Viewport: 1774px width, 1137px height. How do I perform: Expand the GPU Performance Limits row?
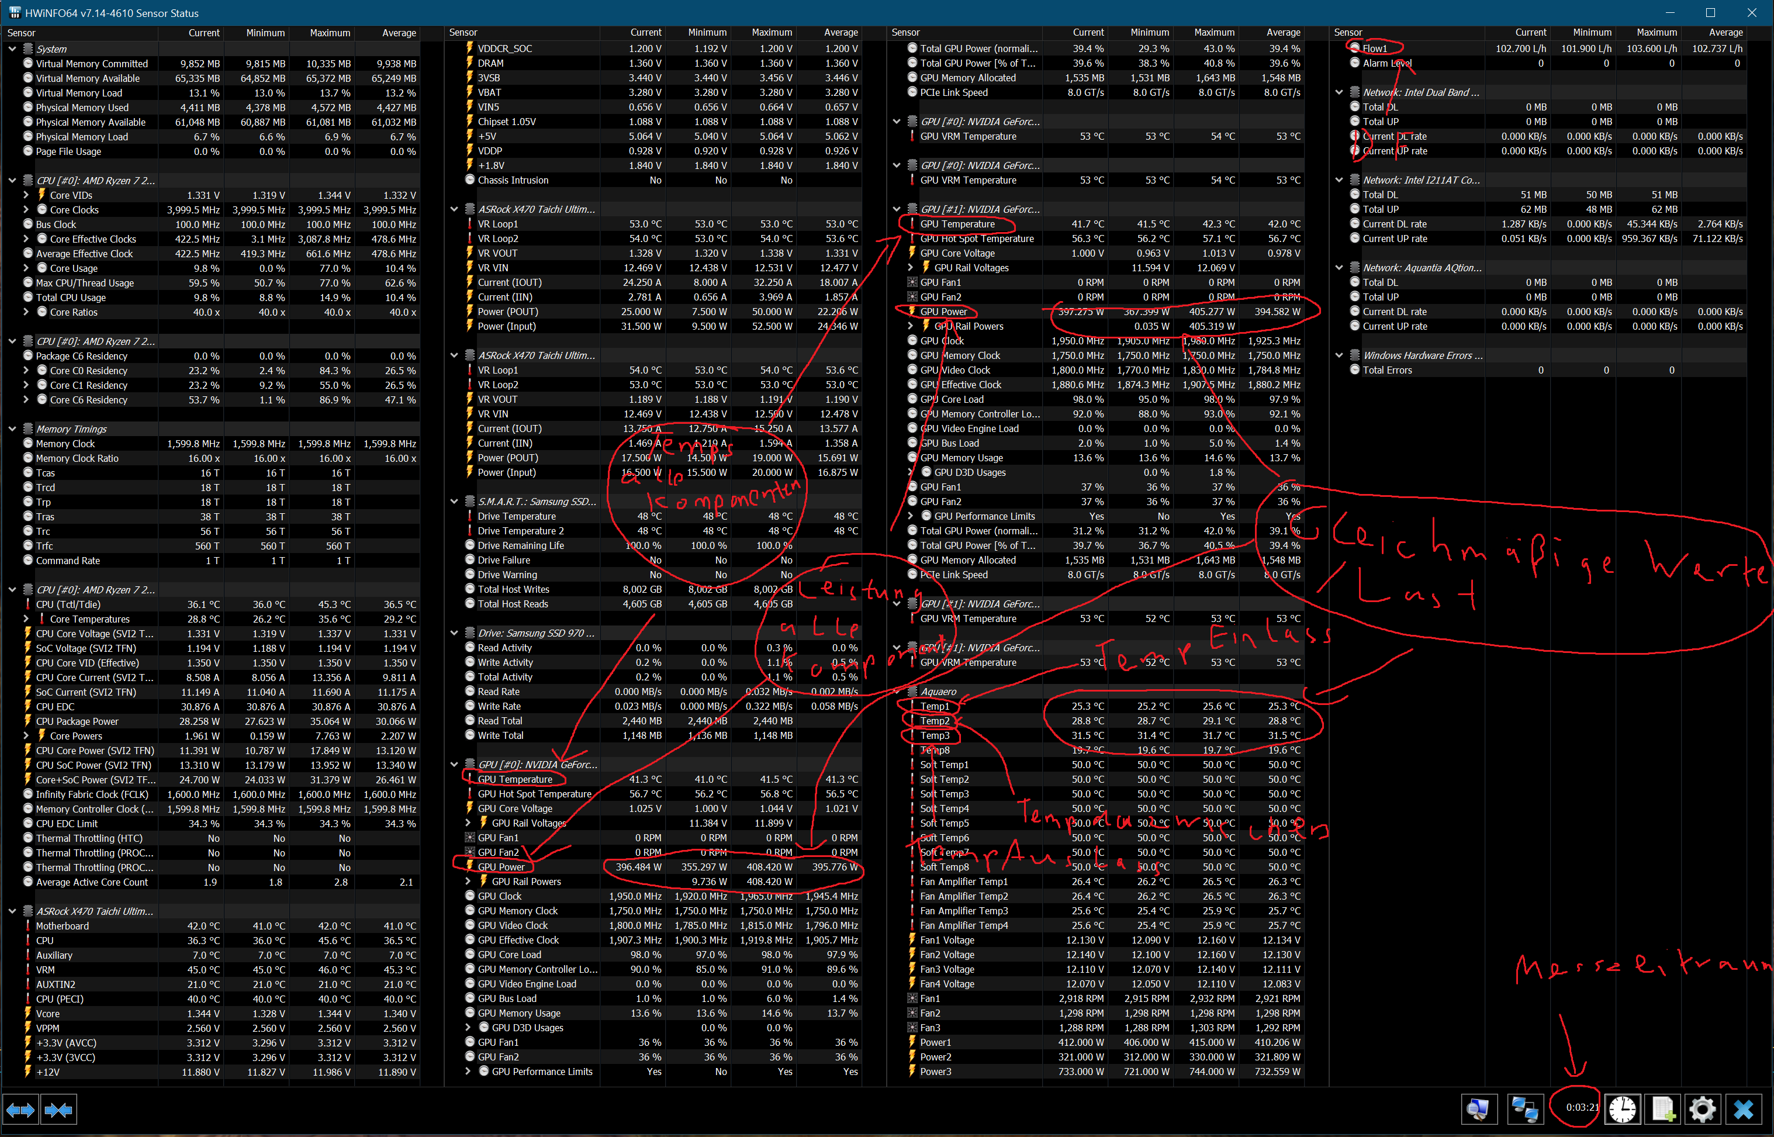[x=468, y=1072]
